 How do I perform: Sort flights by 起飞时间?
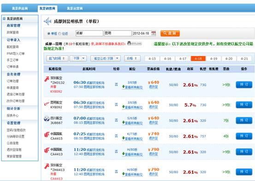click(x=57, y=58)
